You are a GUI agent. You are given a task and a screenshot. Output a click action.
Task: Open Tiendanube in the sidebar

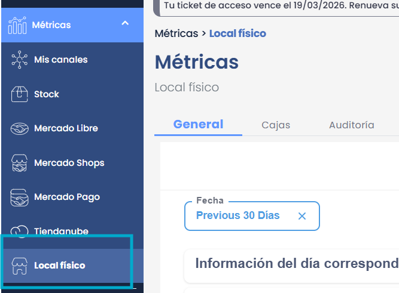tap(62, 232)
